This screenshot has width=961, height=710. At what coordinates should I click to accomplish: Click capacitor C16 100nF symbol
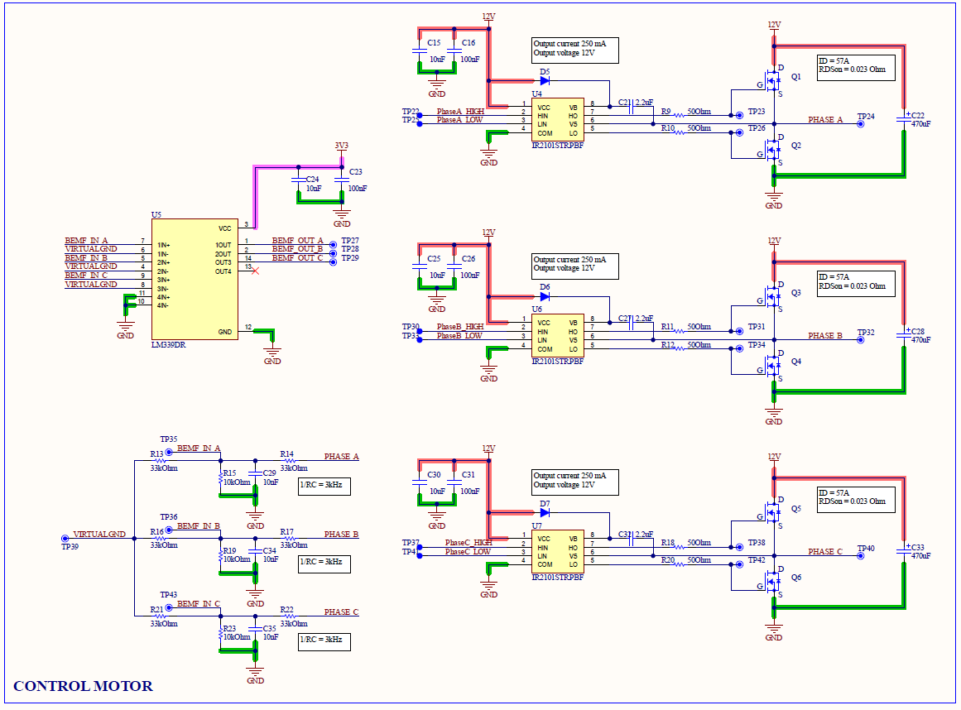pos(454,50)
